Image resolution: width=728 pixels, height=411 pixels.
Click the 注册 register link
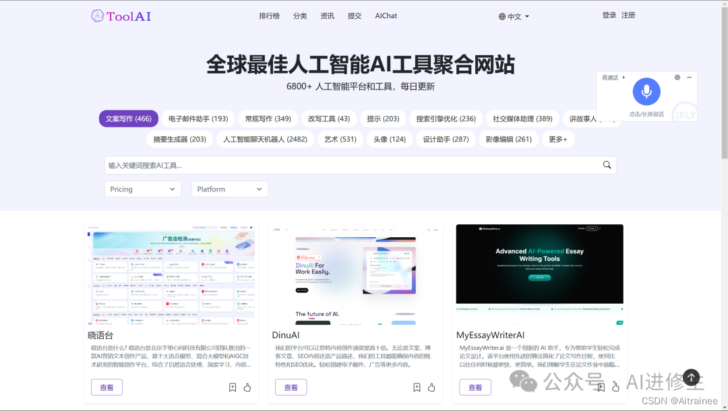[628, 15]
